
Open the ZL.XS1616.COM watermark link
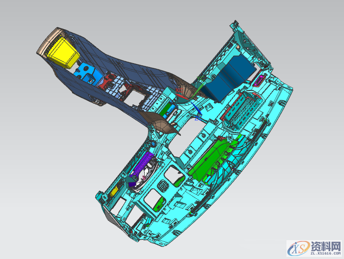point(323,254)
